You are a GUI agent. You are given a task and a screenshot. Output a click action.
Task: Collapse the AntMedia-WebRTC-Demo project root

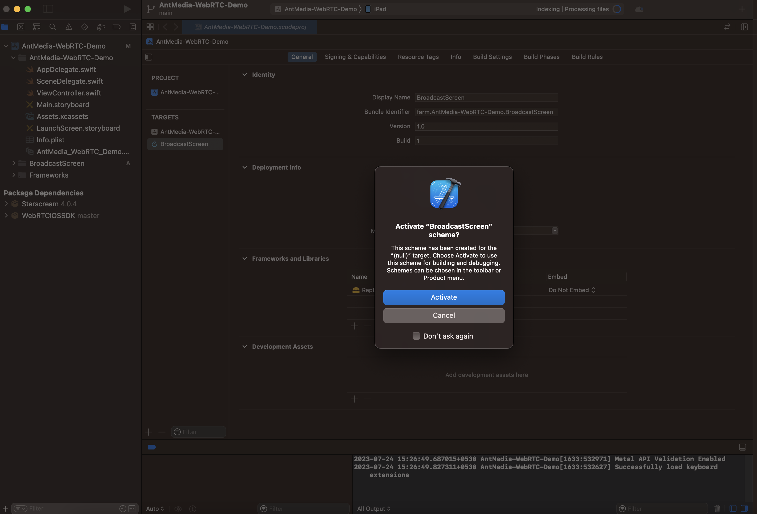coord(6,46)
